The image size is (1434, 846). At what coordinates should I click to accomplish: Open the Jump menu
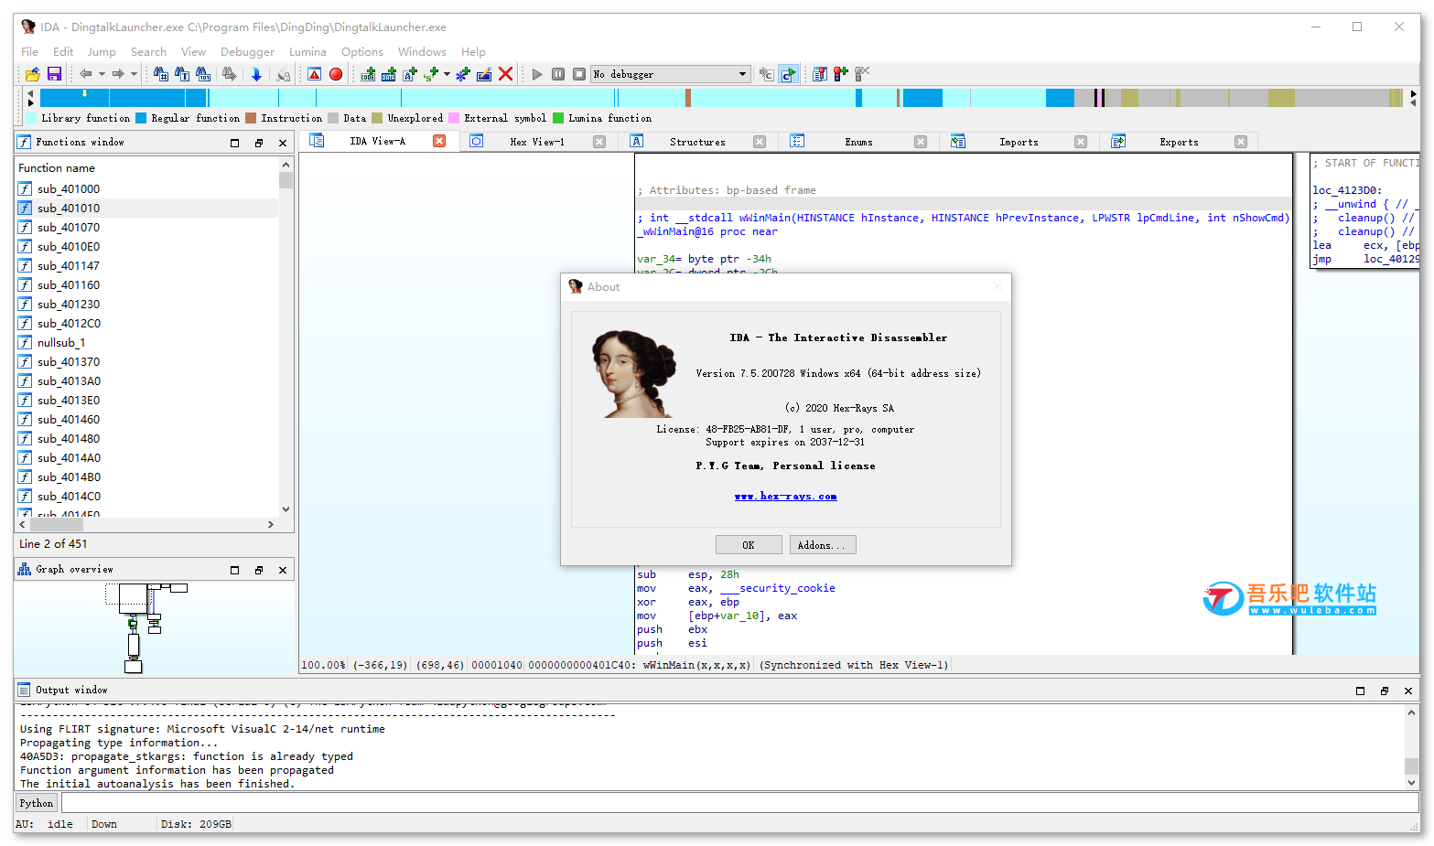click(102, 52)
